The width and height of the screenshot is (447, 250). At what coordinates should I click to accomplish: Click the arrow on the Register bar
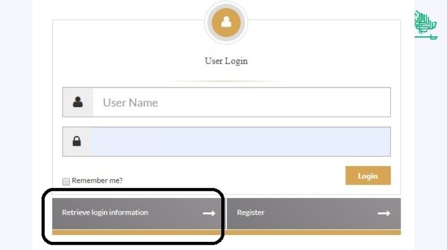384,213
